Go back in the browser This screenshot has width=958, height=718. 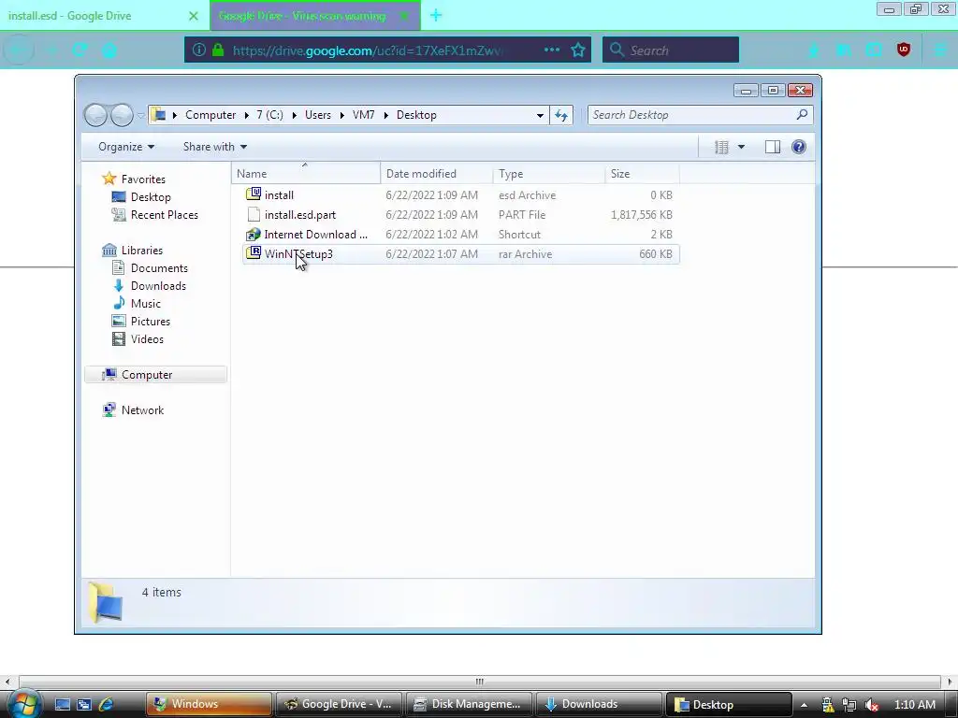[19, 50]
